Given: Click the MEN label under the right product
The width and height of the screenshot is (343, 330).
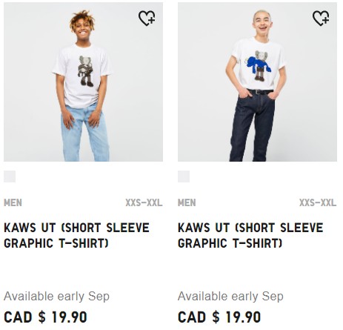Looking at the screenshot, I should click(x=187, y=202).
